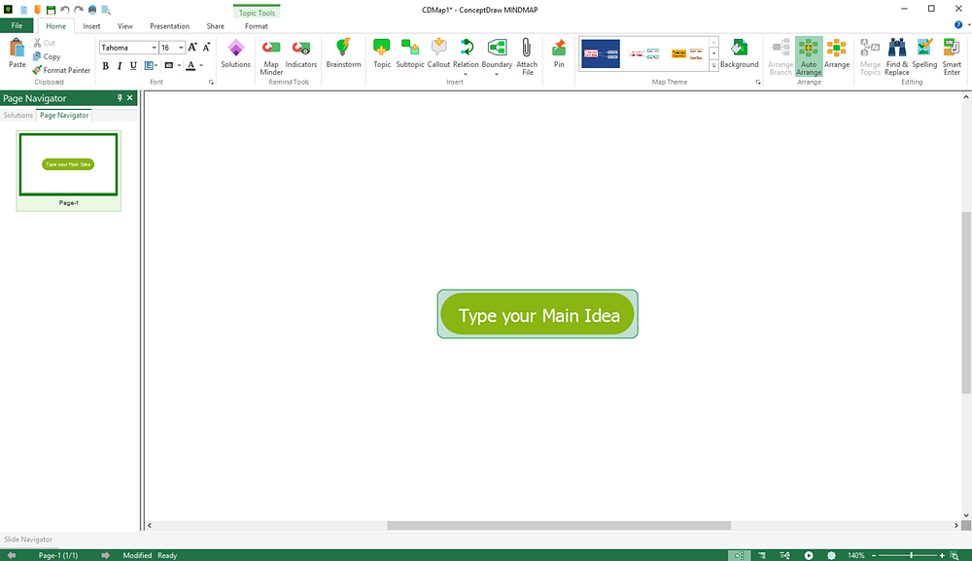Zoom in with the plus button

tap(942, 555)
